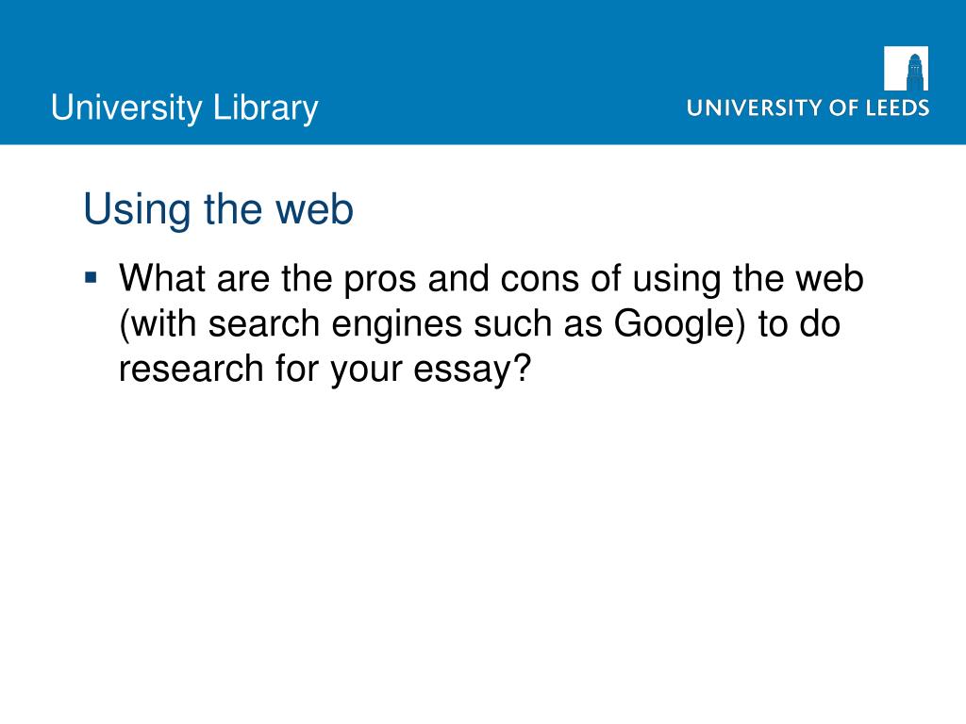Click the word "Using" in the title
Viewport: 966px width, 724px height.
[x=136, y=211]
